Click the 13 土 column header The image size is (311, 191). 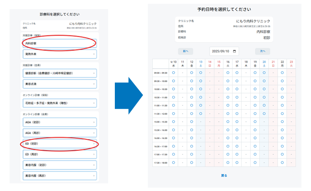[201, 64]
